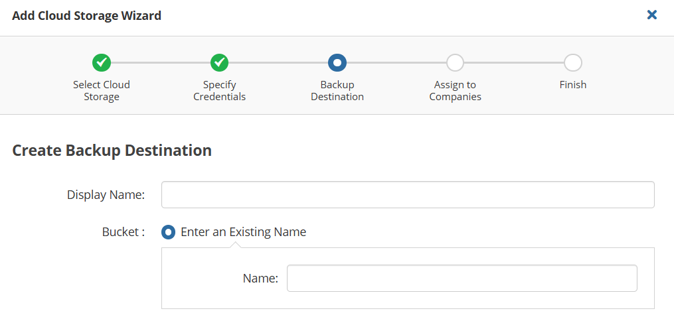Go back to Select Cloud Storage step label

point(102,91)
